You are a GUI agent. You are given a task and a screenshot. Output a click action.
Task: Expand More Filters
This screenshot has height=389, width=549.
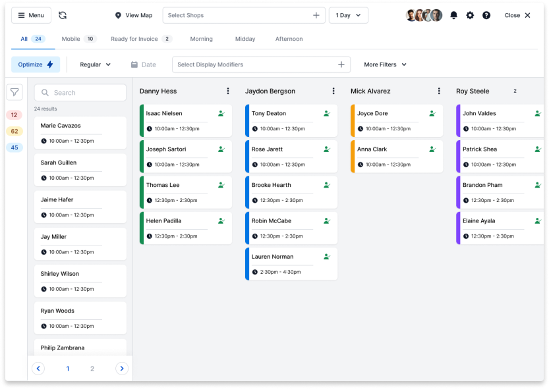click(x=385, y=65)
